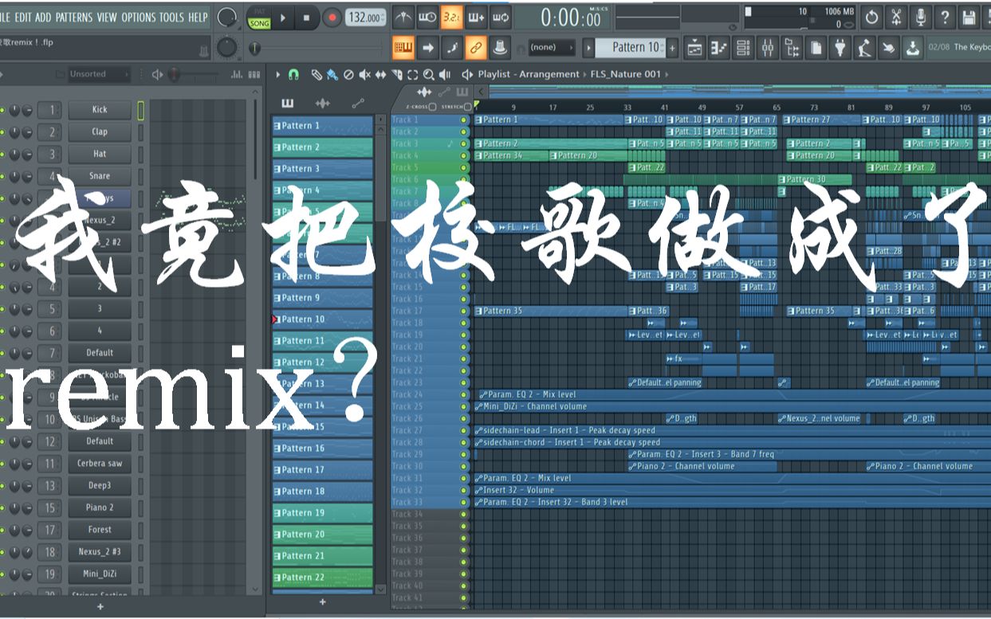Open playlist options menu arrow

[278, 75]
